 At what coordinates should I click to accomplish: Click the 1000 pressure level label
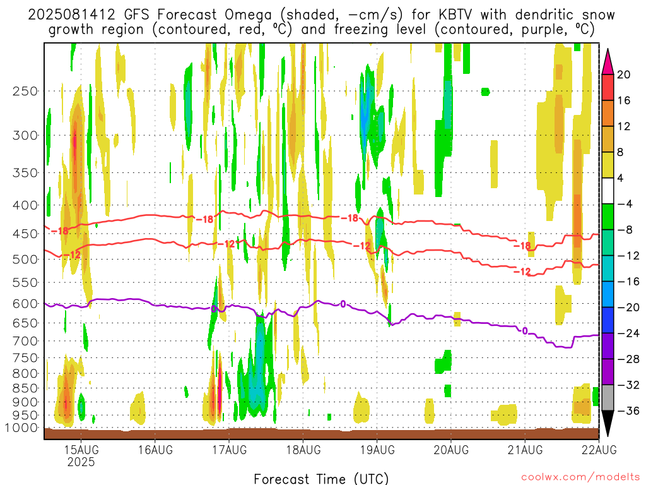(22, 428)
